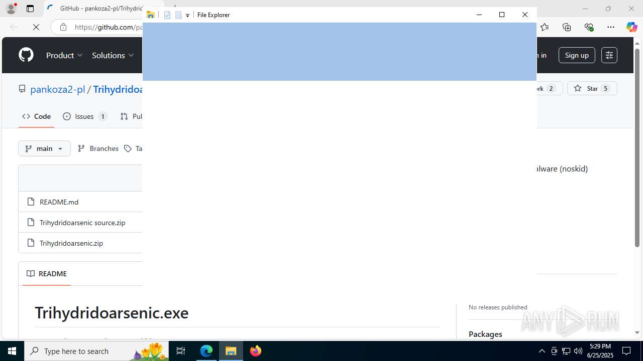Maximize the File Explorer window

(x=502, y=15)
